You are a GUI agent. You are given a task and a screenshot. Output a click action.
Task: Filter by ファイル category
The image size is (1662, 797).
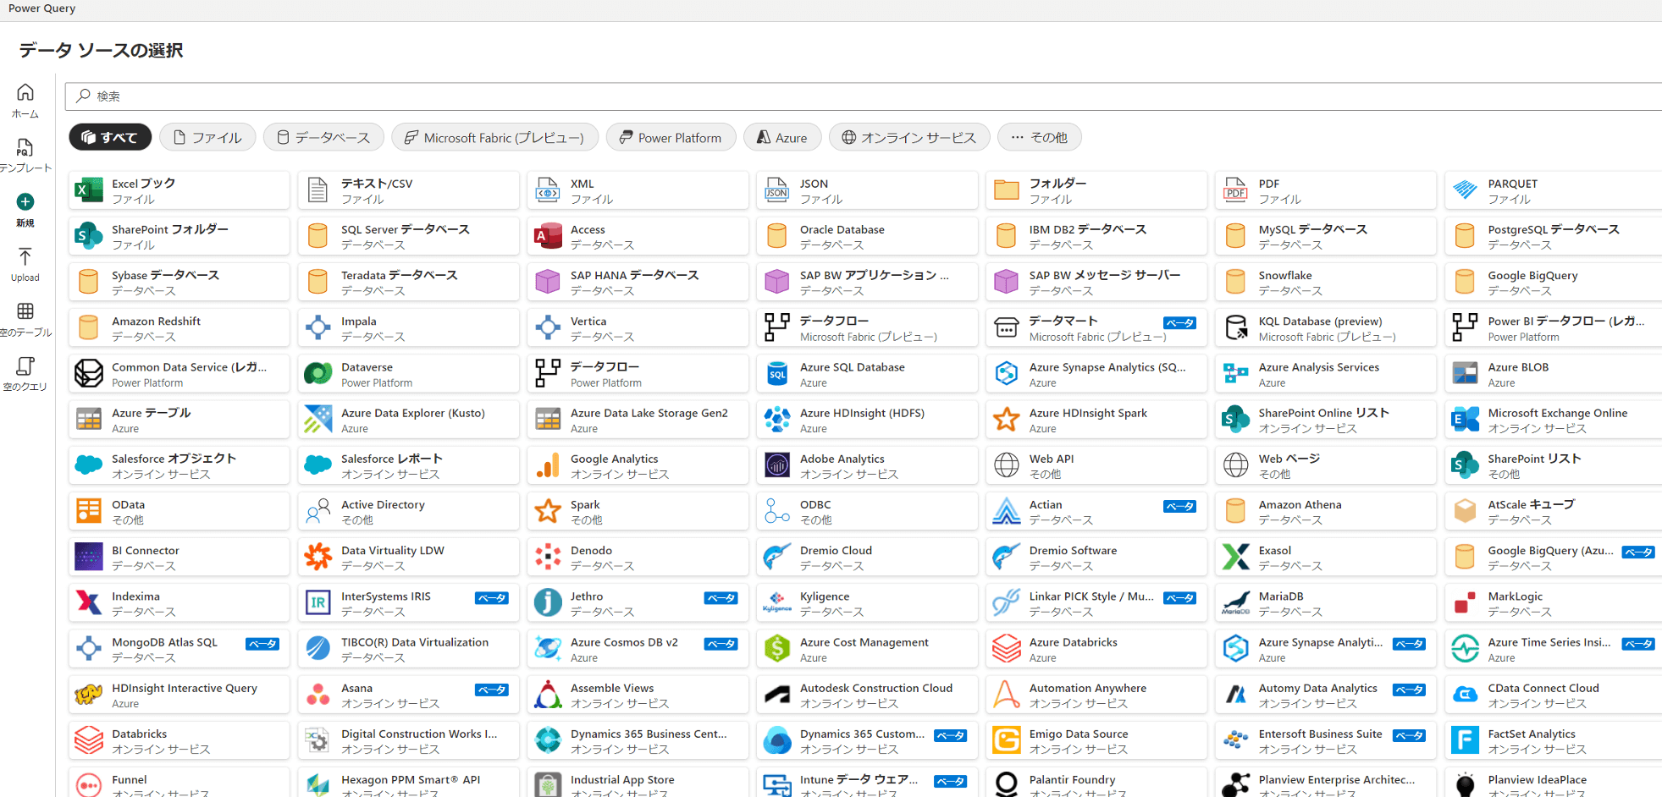click(x=207, y=137)
